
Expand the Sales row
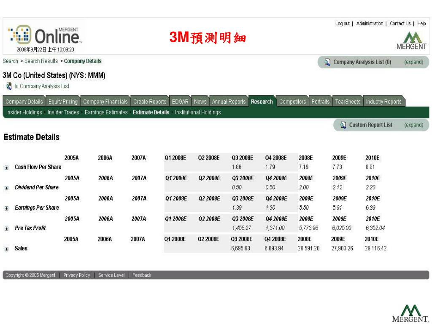[x=7, y=249]
